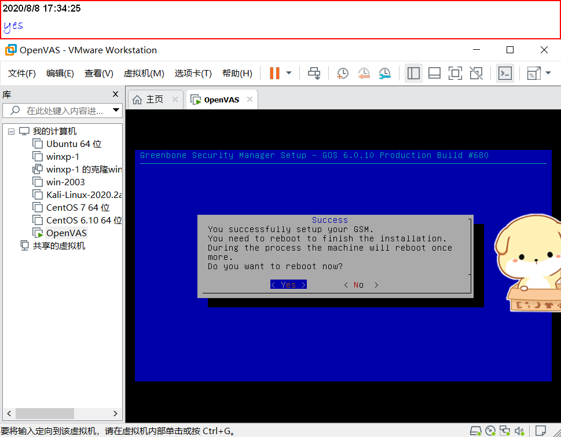This screenshot has height=437, width=561.
Task: Click library scrollbar left arrow
Action: 9,413
